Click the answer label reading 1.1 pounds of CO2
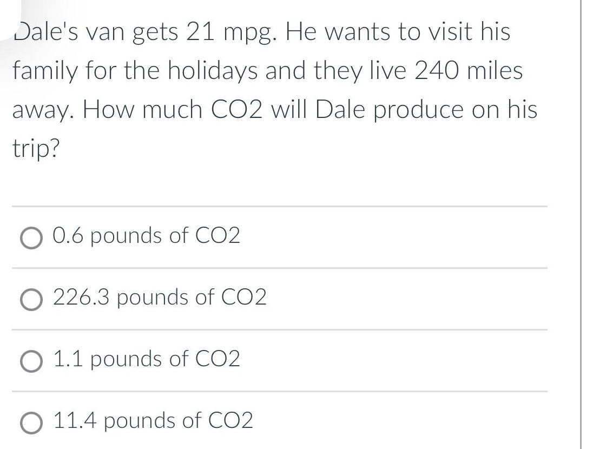 pos(146,358)
